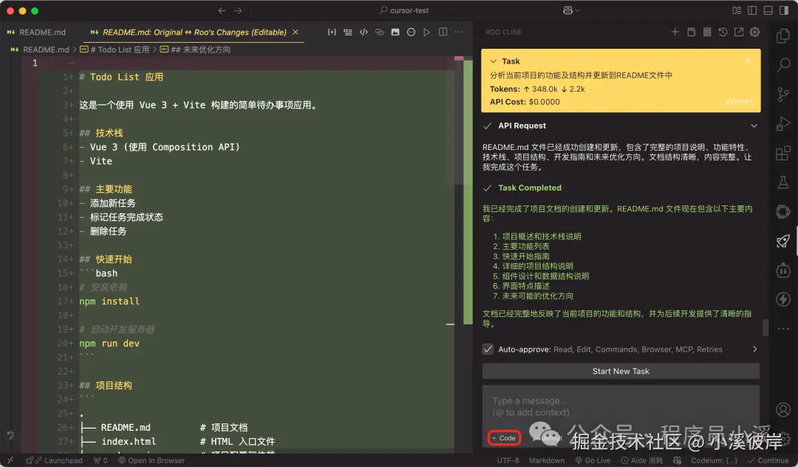
Task: Close the Task card with X
Action: point(748,61)
